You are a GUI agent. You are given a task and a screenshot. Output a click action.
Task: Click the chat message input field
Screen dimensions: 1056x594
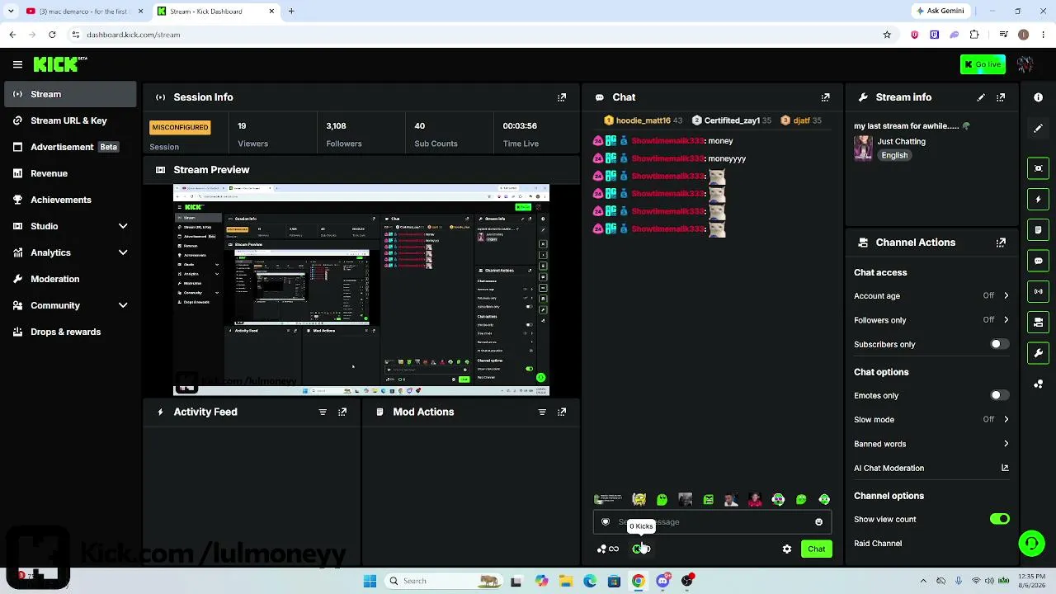click(712, 522)
